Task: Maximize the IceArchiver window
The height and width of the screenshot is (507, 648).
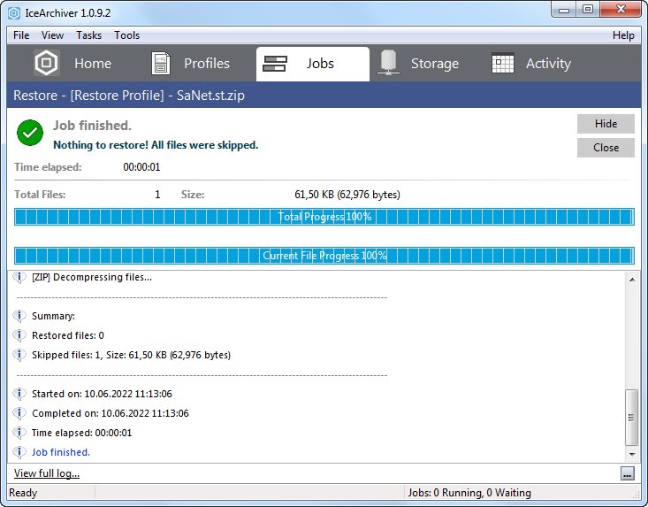Action: (588, 10)
